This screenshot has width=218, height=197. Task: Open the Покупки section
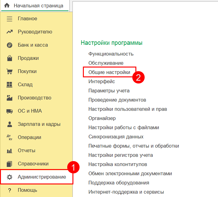[x=27, y=71]
